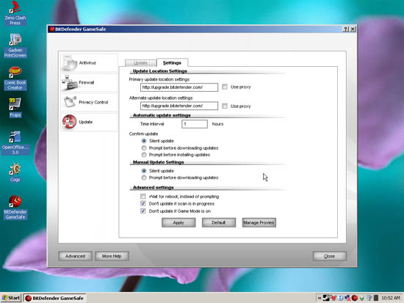Click the network disconnected tray icon
Viewport: 404px width, 303px height.
point(347,298)
